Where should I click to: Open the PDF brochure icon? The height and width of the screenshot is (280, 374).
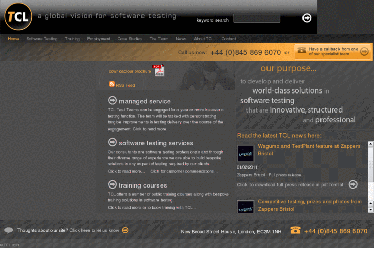[158, 70]
